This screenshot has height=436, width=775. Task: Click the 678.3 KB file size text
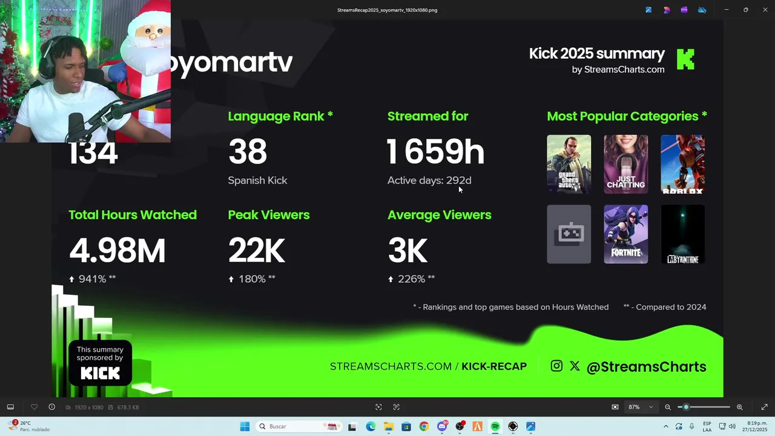tap(128, 408)
